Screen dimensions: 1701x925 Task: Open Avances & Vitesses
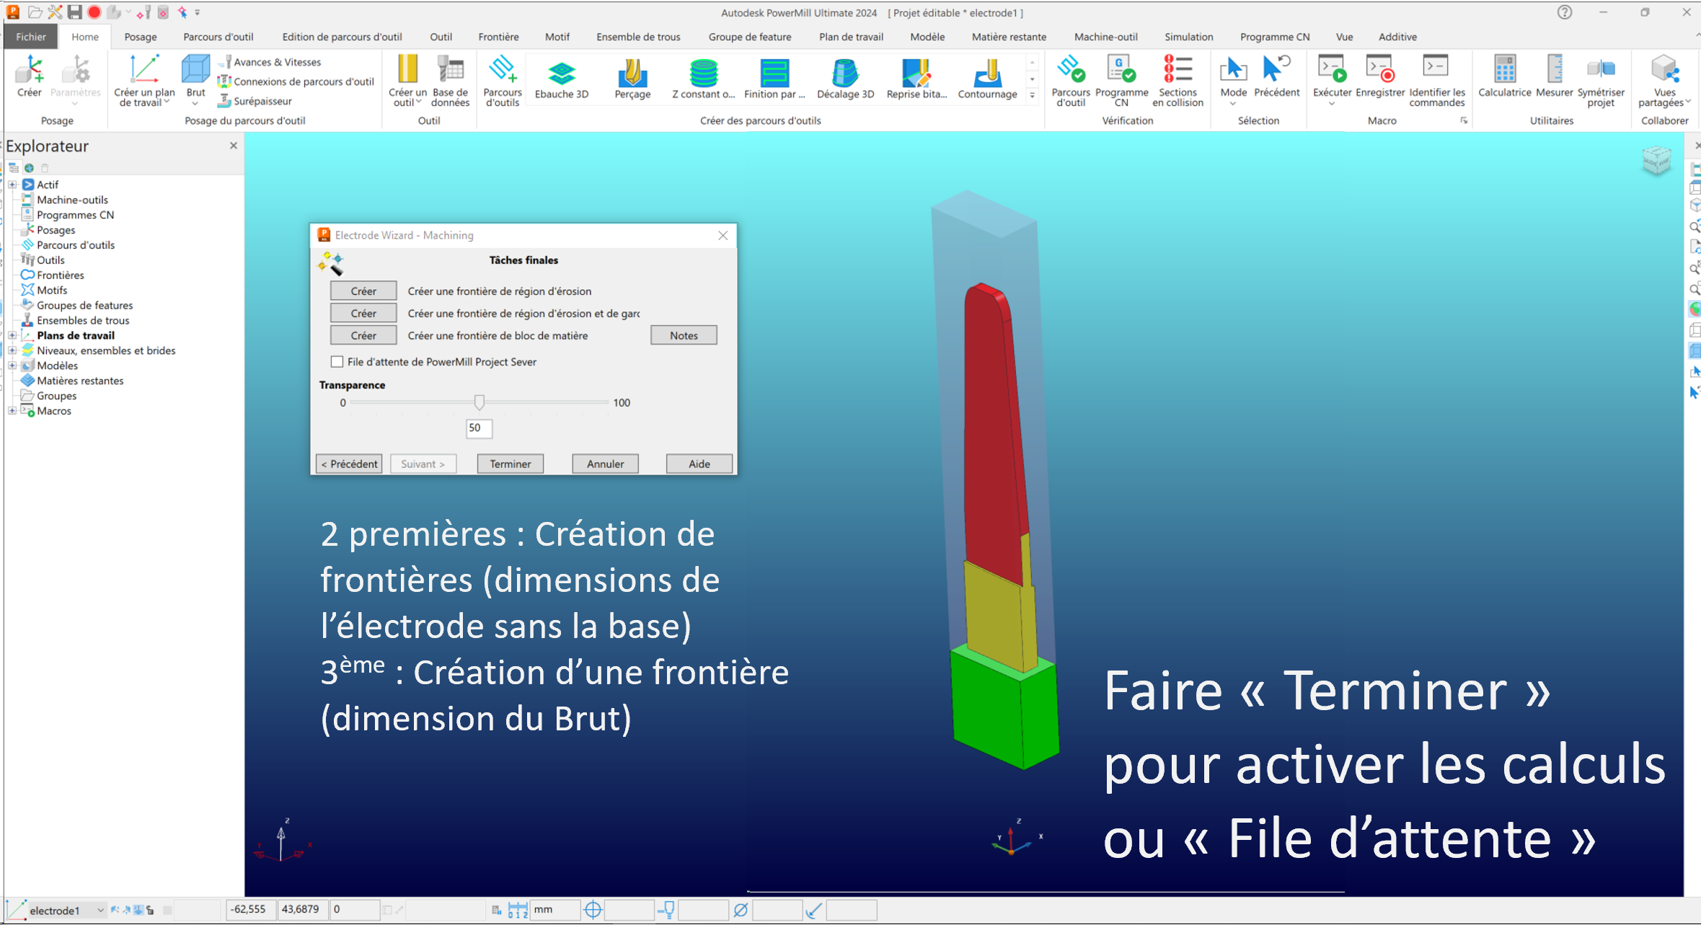click(270, 62)
